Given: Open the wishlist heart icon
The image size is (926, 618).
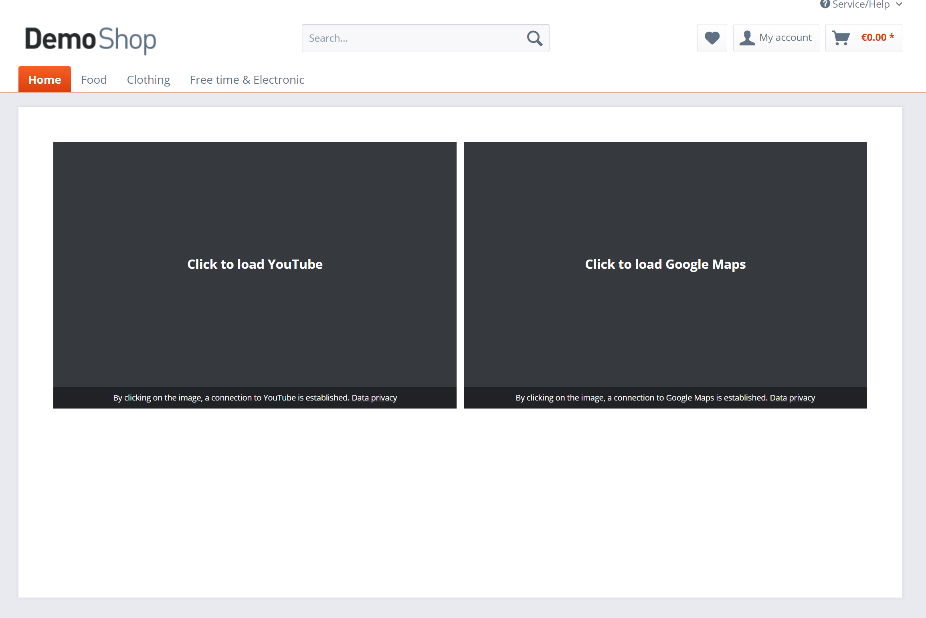Looking at the screenshot, I should coord(712,38).
